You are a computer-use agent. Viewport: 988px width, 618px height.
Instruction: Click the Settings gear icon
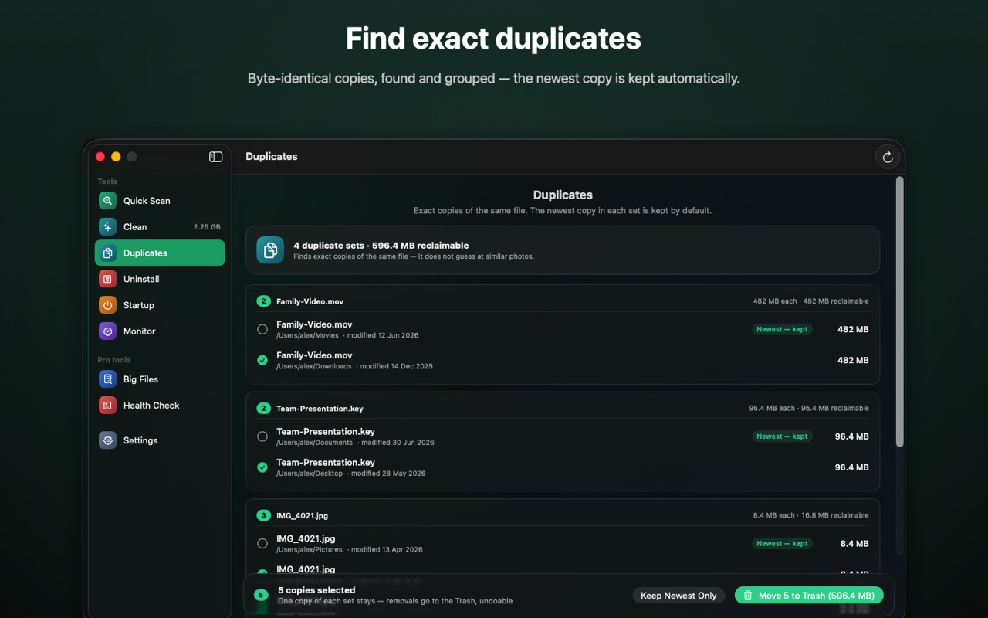[x=108, y=440]
